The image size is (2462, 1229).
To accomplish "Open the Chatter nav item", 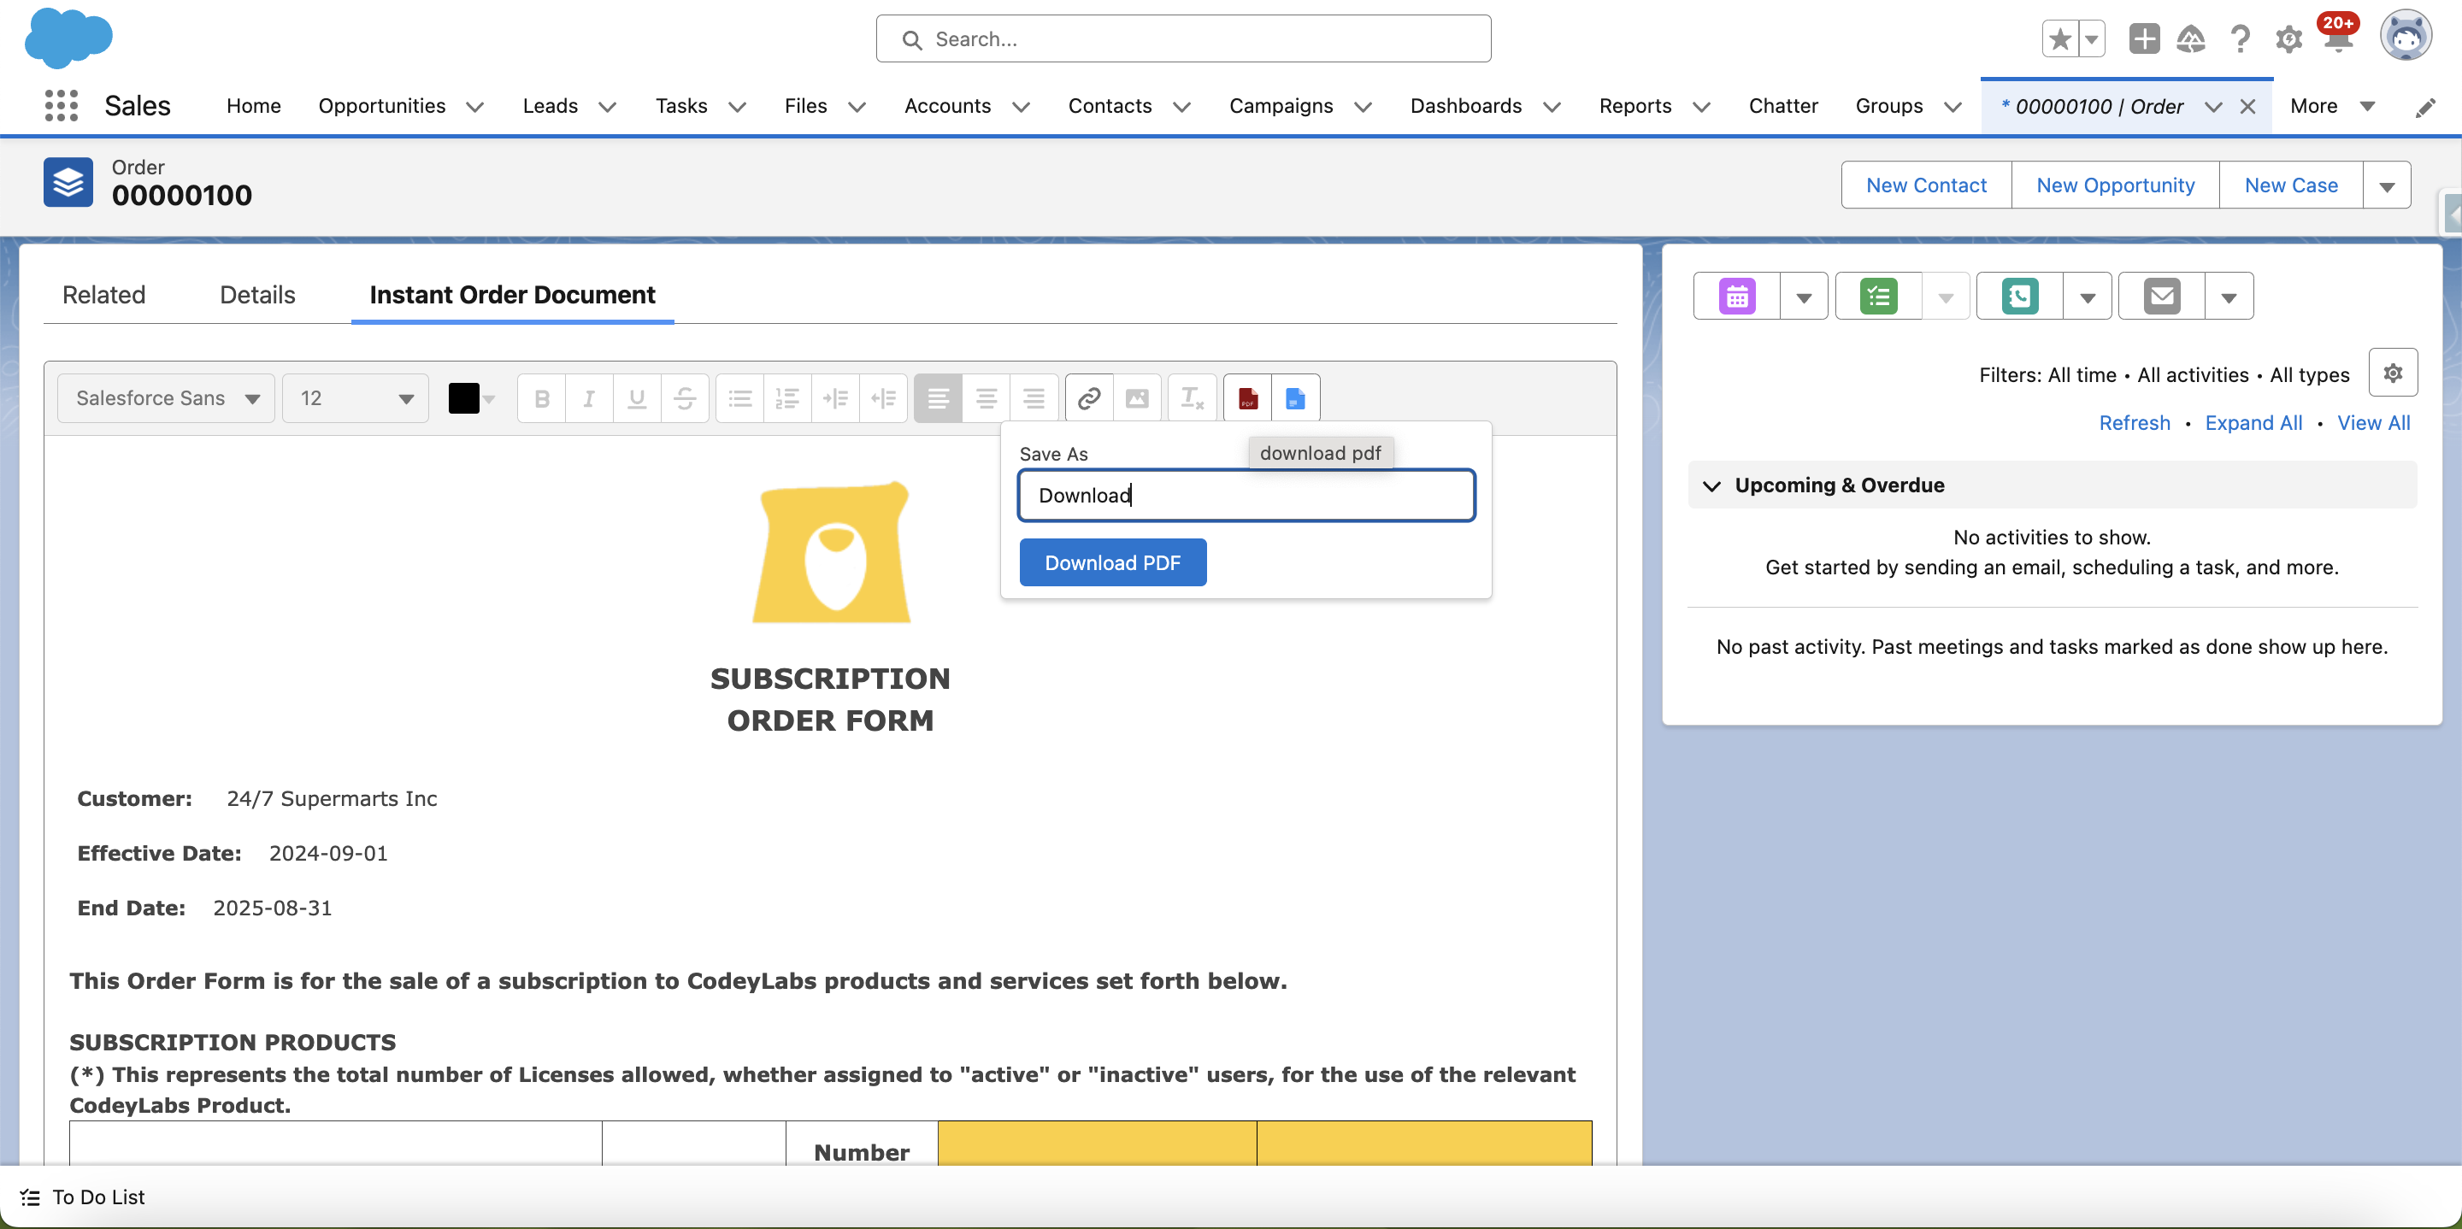I will 1782,107.
